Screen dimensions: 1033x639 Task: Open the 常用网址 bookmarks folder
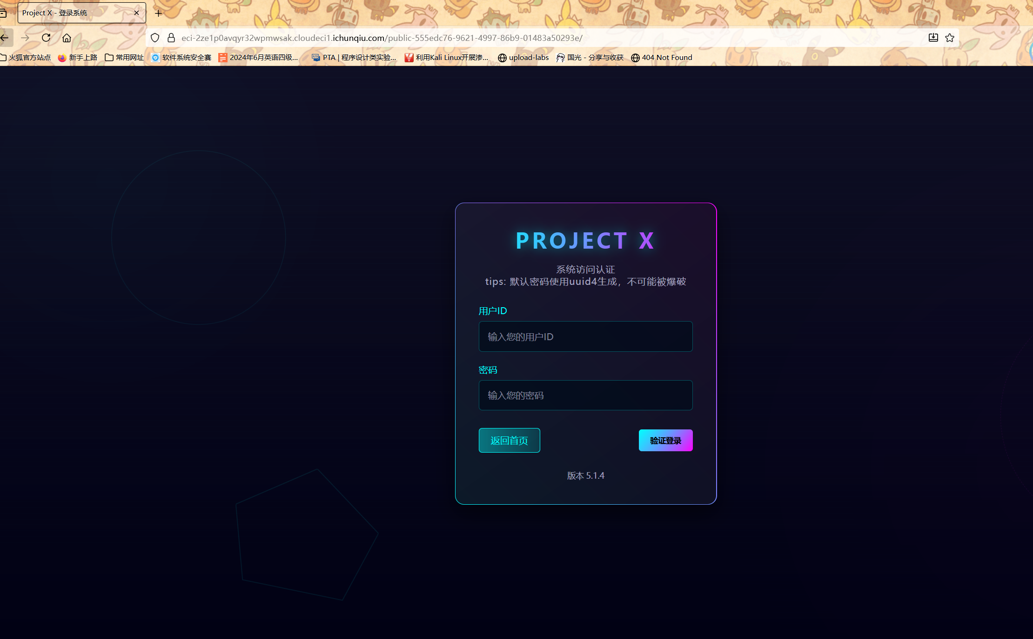pyautogui.click(x=124, y=57)
